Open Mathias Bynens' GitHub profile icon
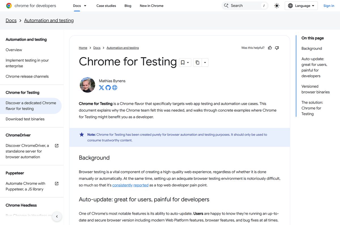340x225 pixels. (108, 88)
